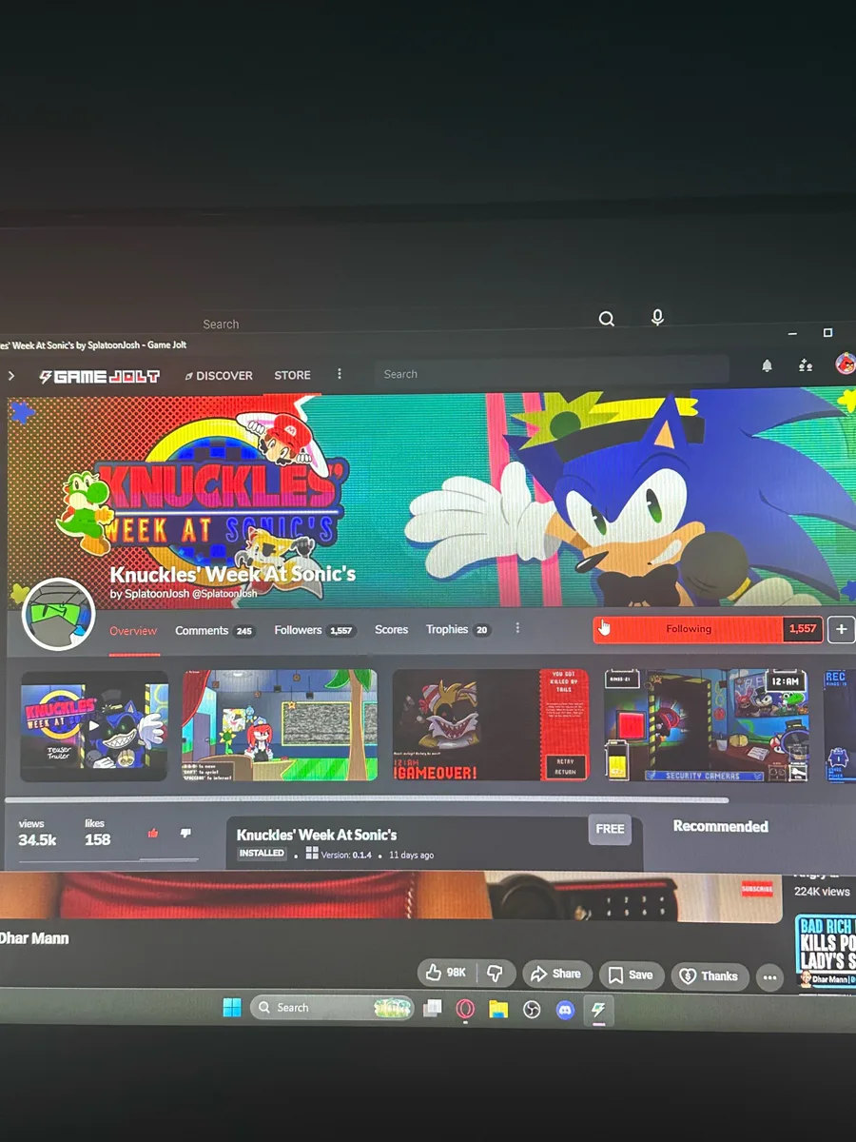This screenshot has height=1142, width=856.
Task: Open the Store page
Action: coord(292,376)
